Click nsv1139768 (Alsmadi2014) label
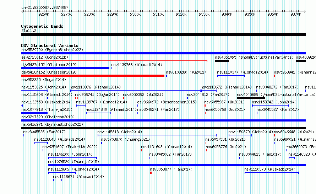This screenshot has height=194, width=316. pyautogui.click(x=137, y=65)
